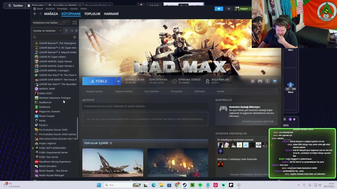The width and height of the screenshot is (337, 189).
Task: Show game info circle icon
Action: click(267, 81)
